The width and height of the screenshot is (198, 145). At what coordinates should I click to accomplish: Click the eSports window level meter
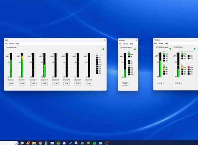[125, 65]
